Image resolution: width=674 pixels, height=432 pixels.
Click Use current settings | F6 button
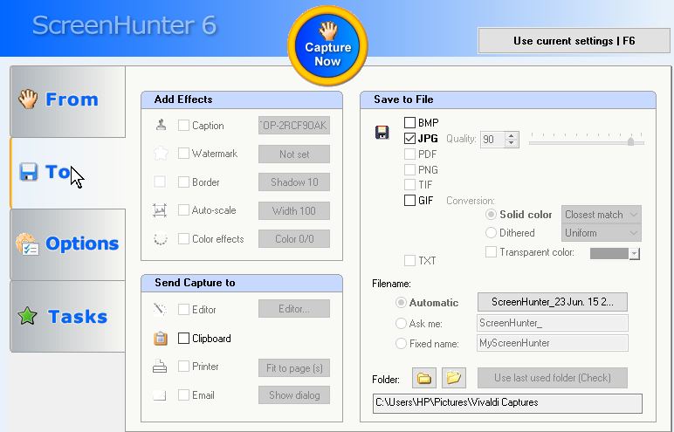point(574,41)
